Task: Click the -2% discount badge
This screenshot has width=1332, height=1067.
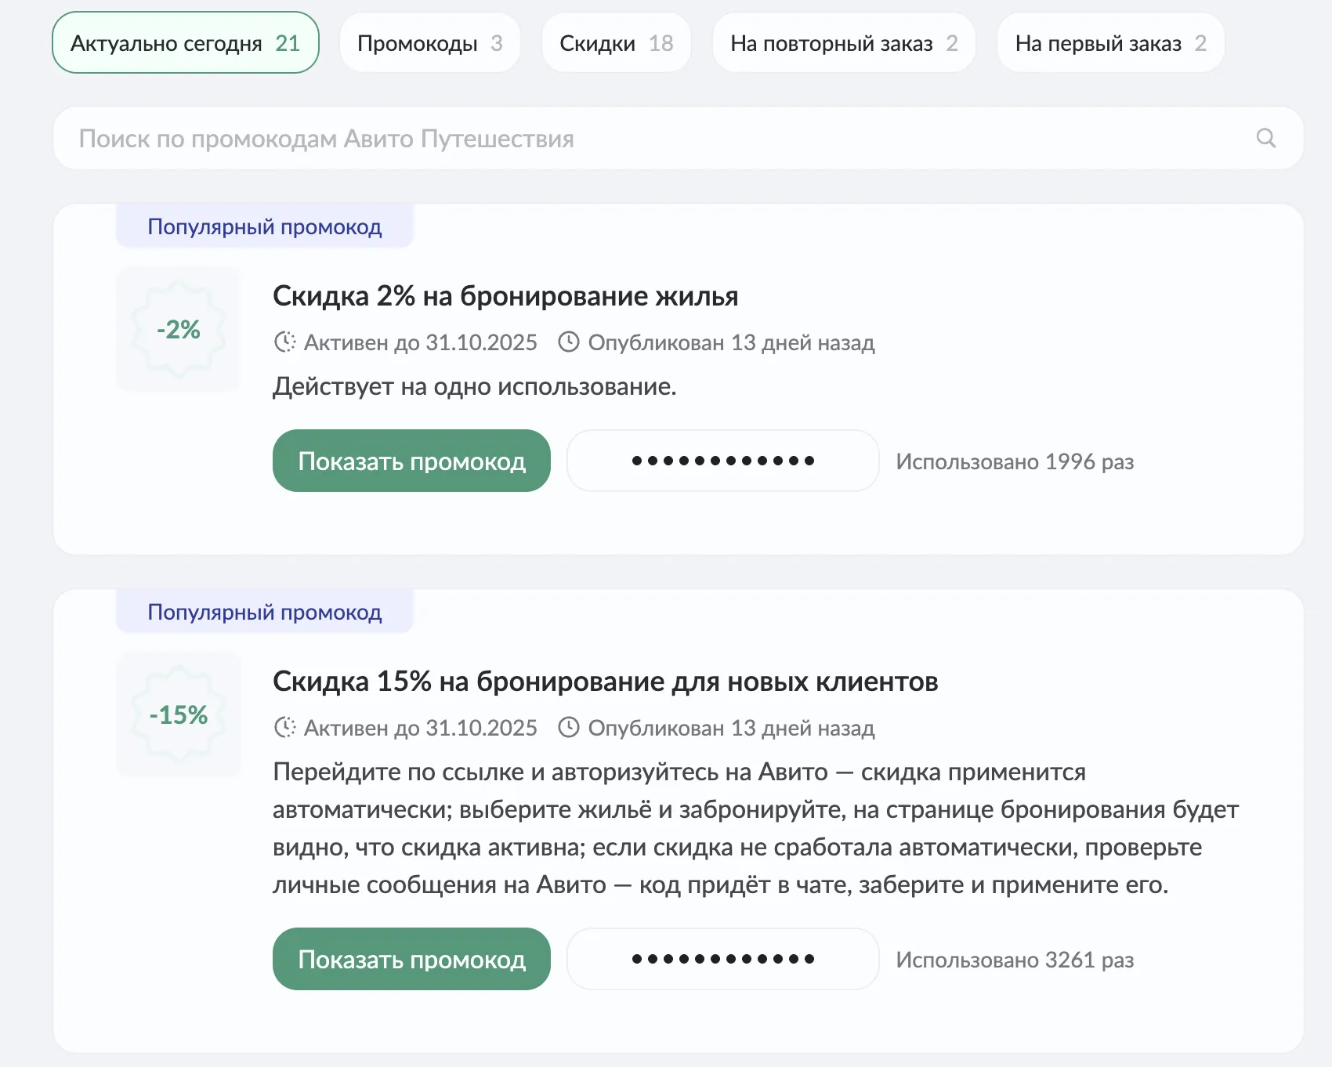Action: tap(179, 329)
